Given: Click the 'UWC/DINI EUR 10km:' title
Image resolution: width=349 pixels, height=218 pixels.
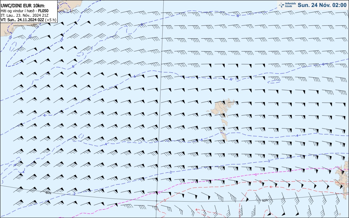Looking at the screenshot, I should (x=23, y=6).
